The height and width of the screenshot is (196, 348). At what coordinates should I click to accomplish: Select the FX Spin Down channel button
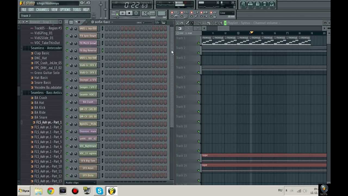coord(88,36)
